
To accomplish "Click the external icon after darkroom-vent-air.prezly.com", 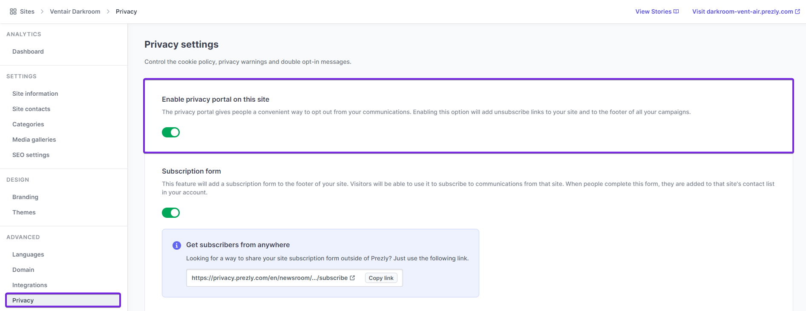I will [x=797, y=11].
